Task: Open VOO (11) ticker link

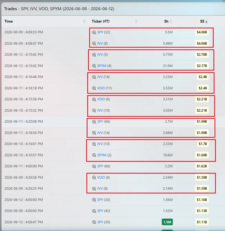Action: pyautogui.click(x=101, y=88)
